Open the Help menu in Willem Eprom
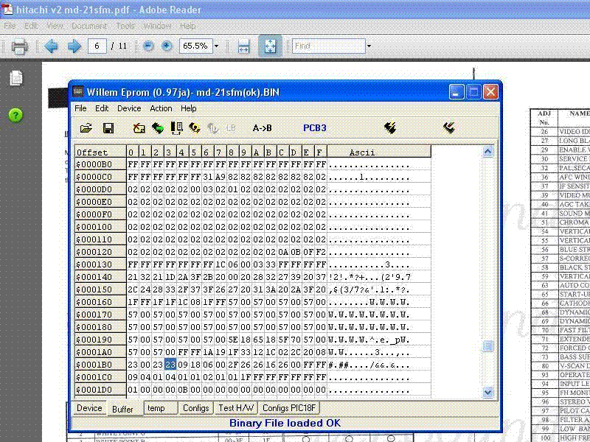Viewport: 590px width, 442px height. (x=189, y=108)
